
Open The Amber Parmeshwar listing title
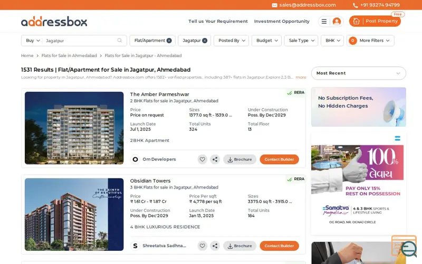click(x=160, y=95)
